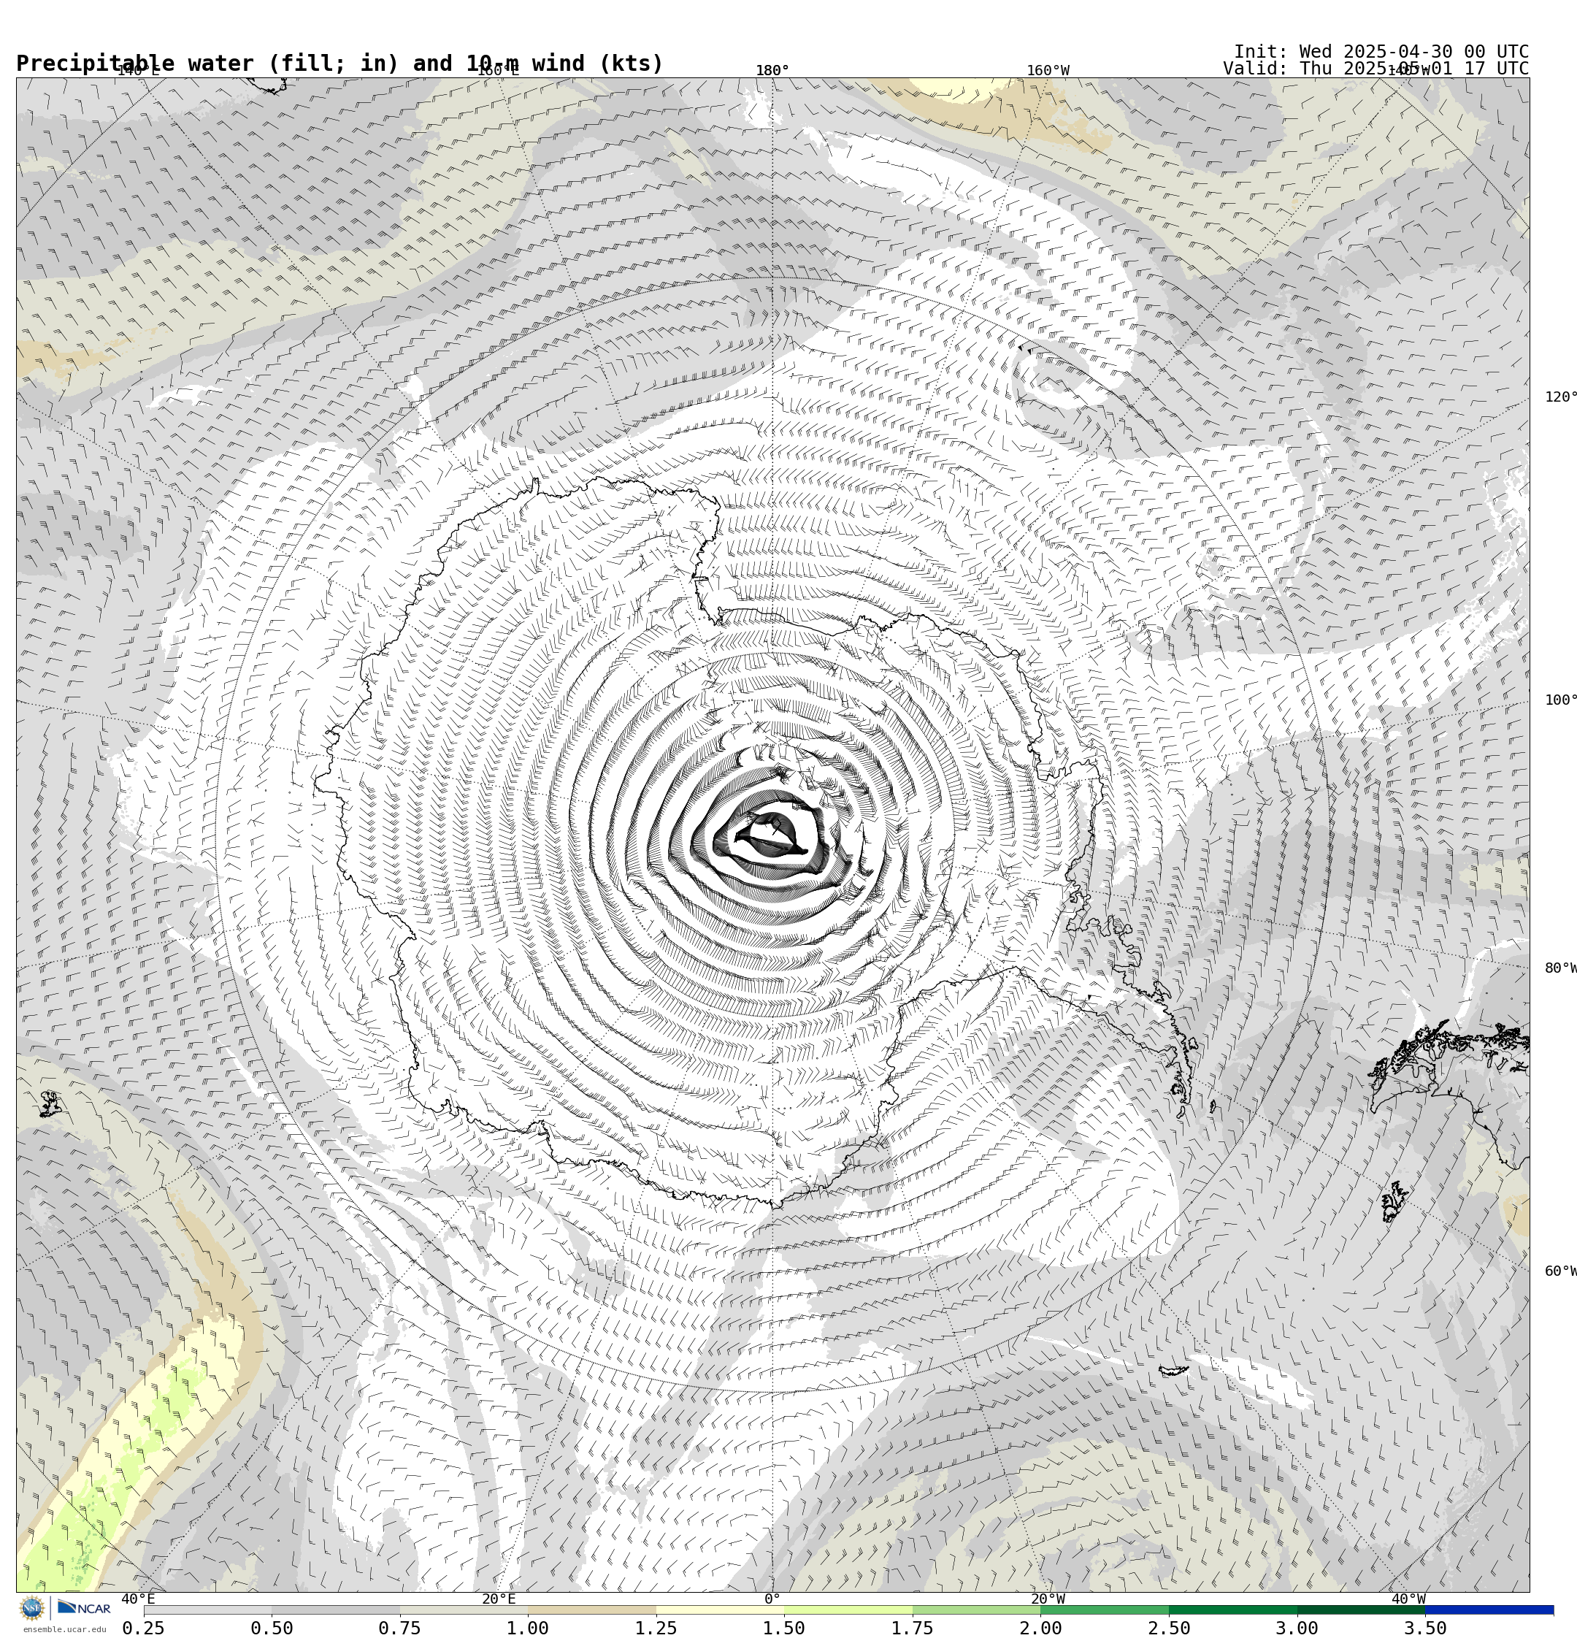Pick the tan 1.00–1.25 colorbar segment
The width and height of the screenshot is (1577, 1638).
(x=591, y=1610)
